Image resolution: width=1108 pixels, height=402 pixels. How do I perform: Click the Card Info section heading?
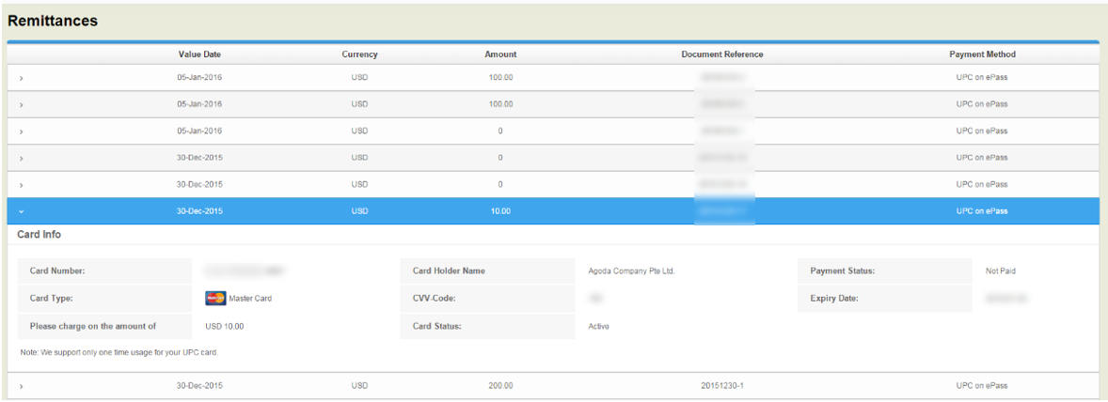[39, 235]
